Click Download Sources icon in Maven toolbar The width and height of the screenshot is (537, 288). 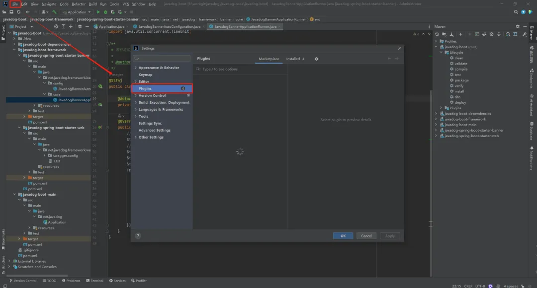tap(451, 34)
